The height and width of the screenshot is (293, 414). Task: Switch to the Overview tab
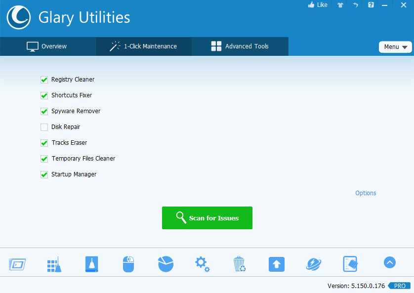click(48, 46)
